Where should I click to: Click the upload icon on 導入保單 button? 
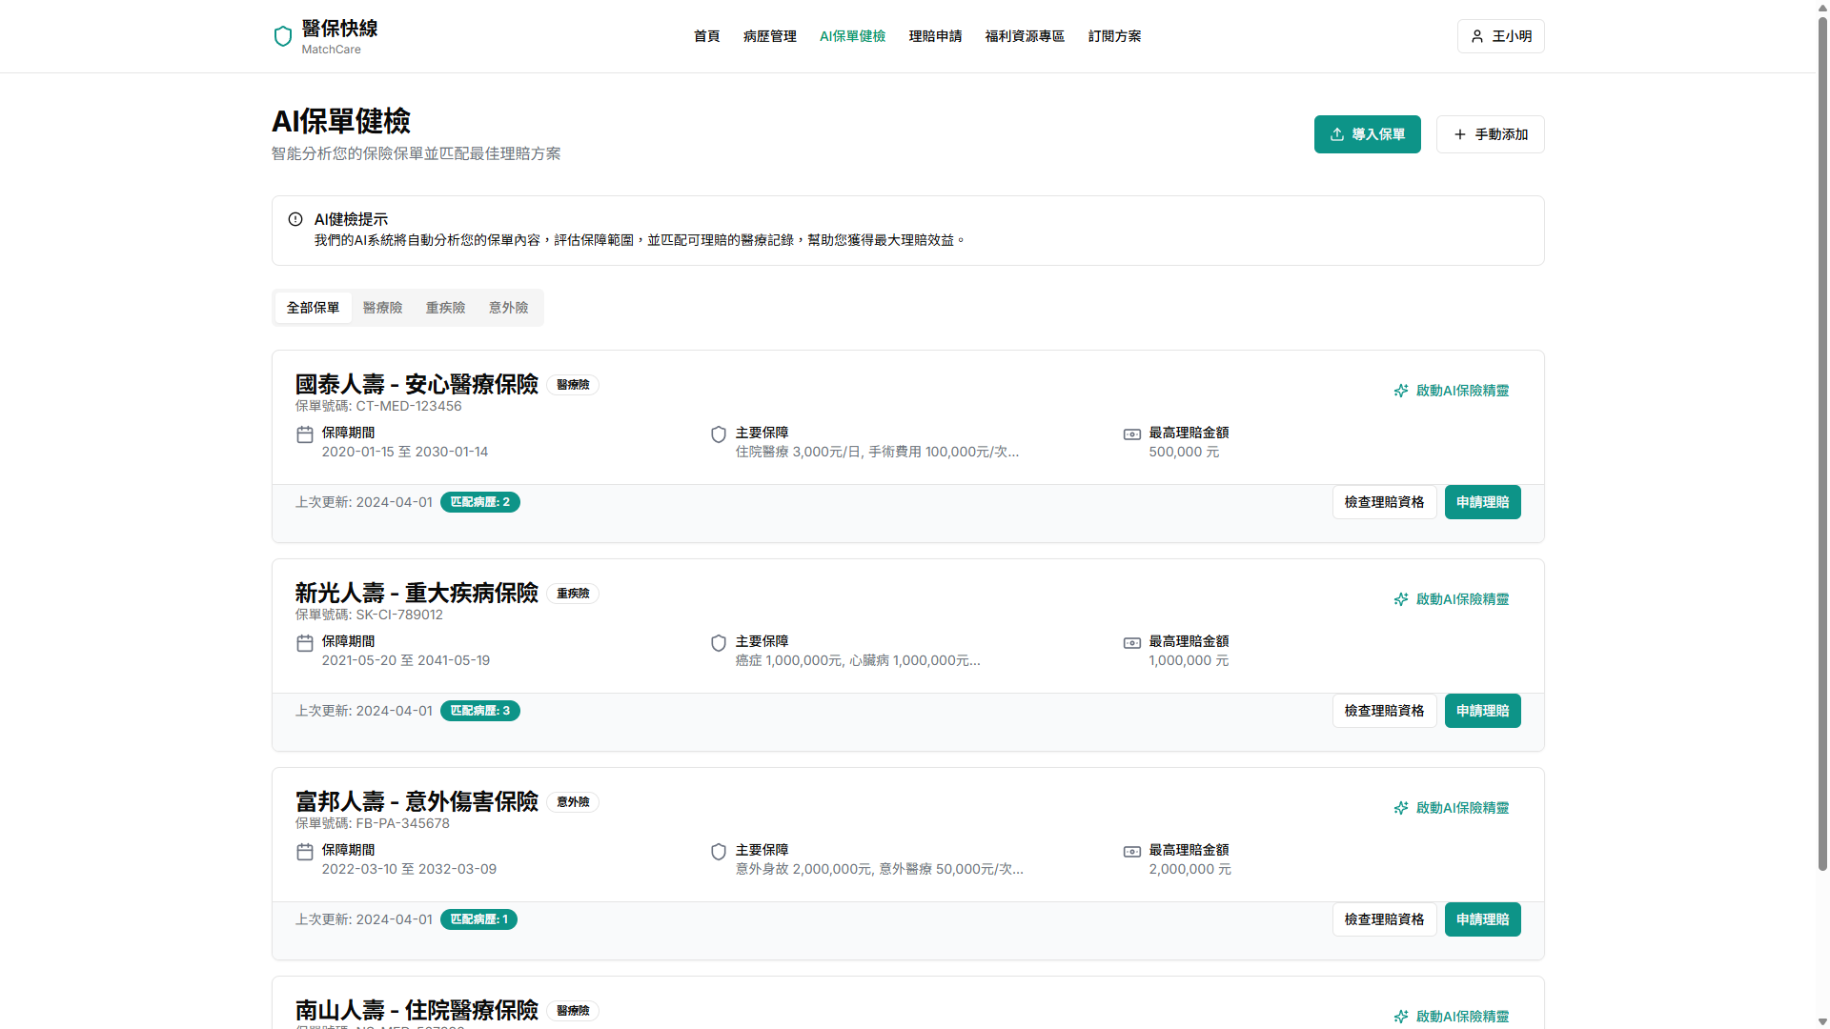point(1337,134)
